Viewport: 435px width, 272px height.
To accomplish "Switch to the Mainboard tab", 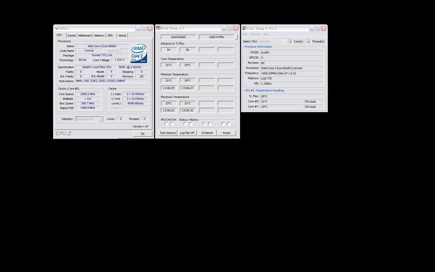I will [85, 36].
